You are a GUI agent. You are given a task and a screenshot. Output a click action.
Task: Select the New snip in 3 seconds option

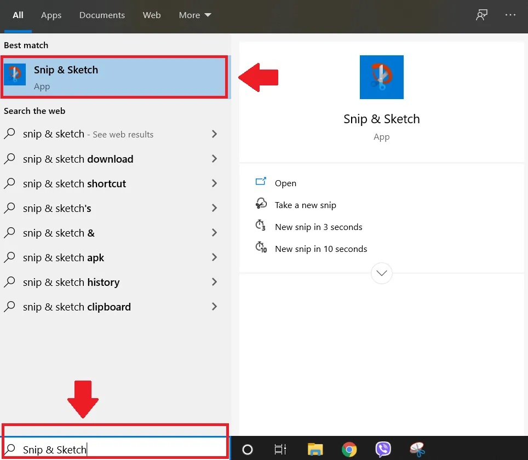coord(319,227)
